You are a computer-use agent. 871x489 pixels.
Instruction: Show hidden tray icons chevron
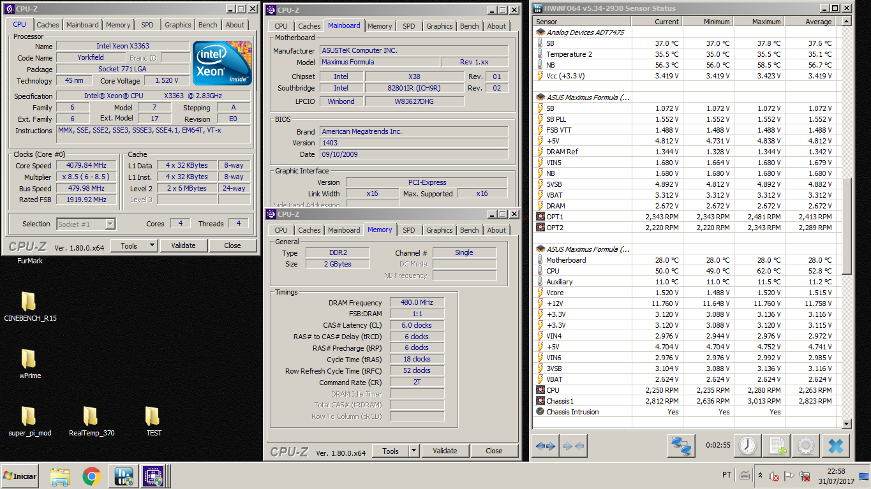click(x=759, y=476)
